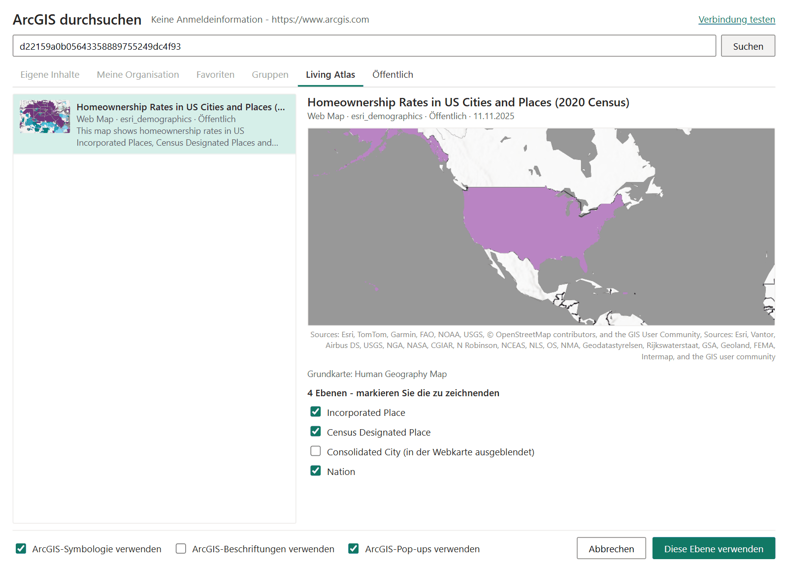Viewport: 788px width, 567px height.
Task: Cancel with the Abbrechen button
Action: (x=611, y=548)
